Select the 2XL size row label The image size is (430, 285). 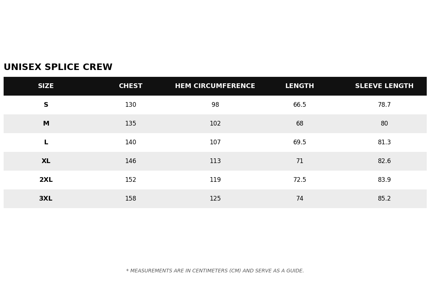tap(46, 180)
